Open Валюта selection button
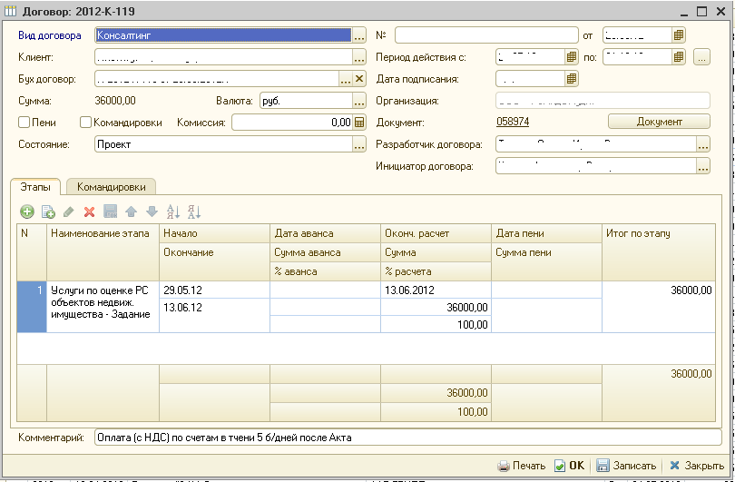 coord(359,101)
